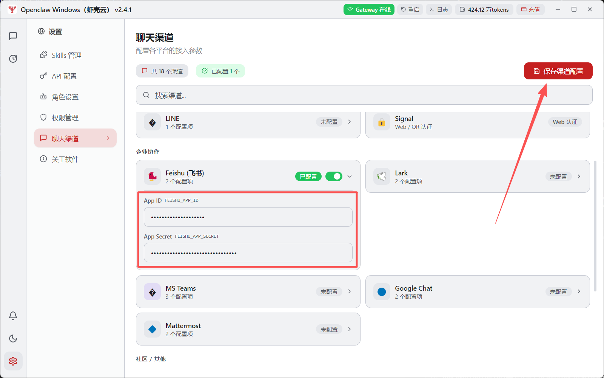The width and height of the screenshot is (604, 378).
Task: Click the search magnifier icon
Action: click(146, 95)
